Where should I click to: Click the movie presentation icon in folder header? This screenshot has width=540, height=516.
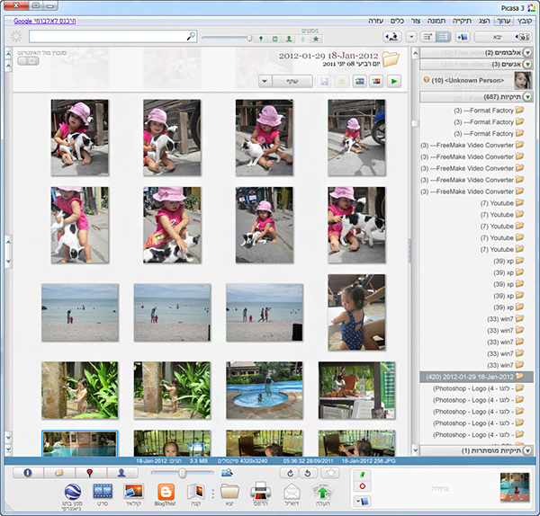359,82
